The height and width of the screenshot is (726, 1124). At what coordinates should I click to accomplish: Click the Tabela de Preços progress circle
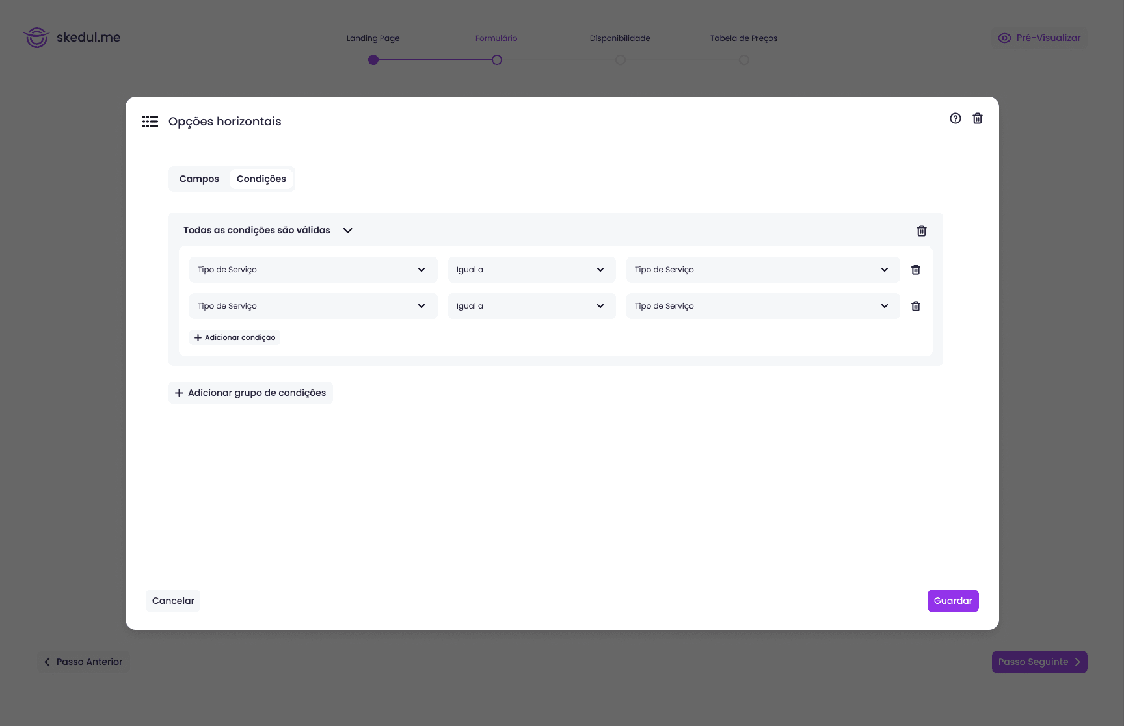point(744,60)
